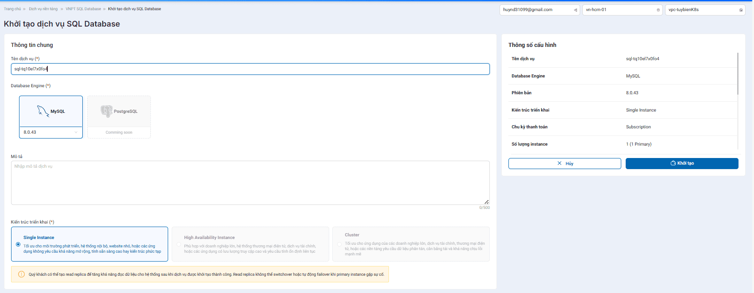The image size is (754, 293).
Task: Select the High Availability Instance radio button
Action: tap(179, 244)
